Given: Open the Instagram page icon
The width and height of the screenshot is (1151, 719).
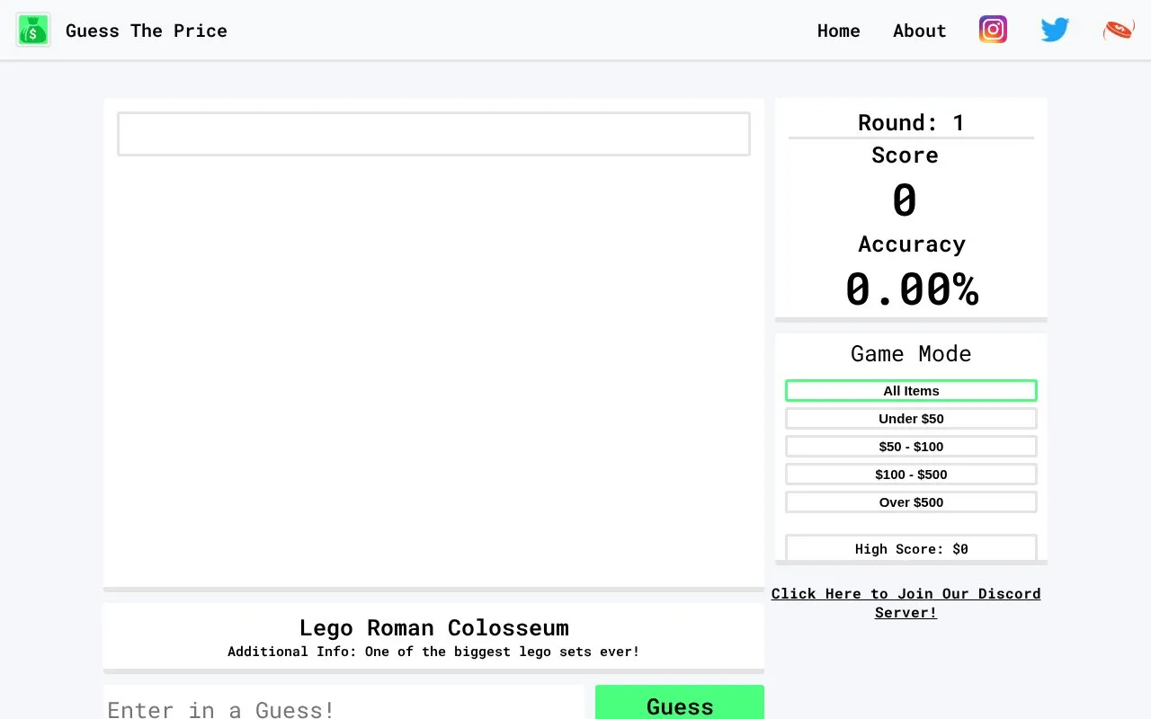Looking at the screenshot, I should click(x=993, y=30).
